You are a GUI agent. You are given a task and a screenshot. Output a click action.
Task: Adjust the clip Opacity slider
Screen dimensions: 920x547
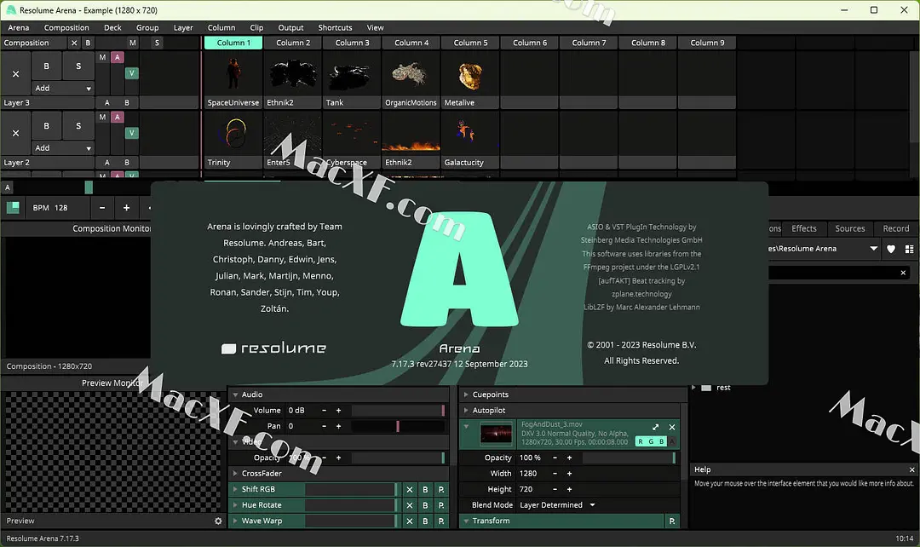[x=629, y=458]
